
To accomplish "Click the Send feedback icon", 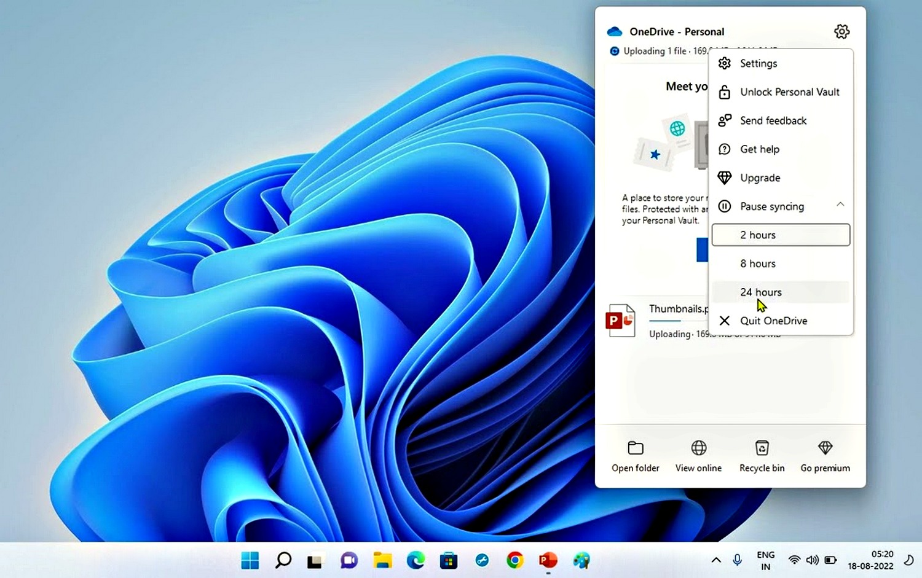I will (x=725, y=120).
